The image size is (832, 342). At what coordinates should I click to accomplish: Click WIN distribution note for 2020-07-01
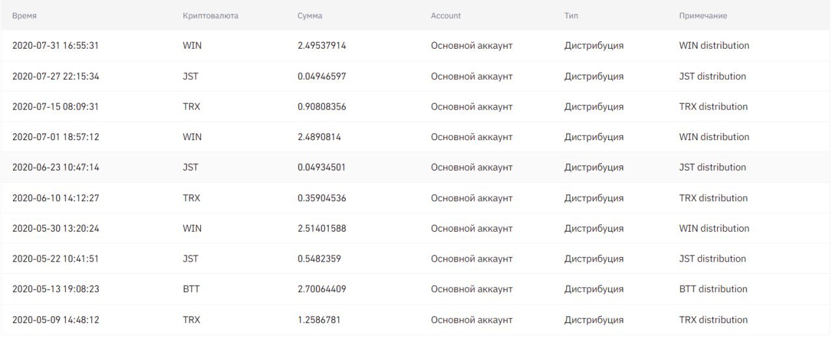(714, 137)
